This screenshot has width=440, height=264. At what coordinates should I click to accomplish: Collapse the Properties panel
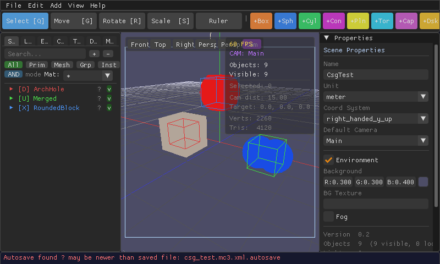(326, 37)
